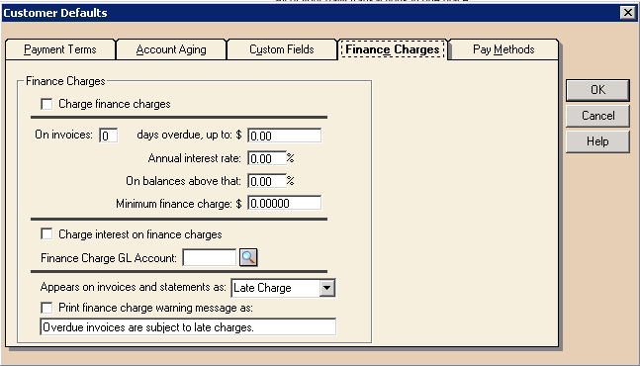The height and width of the screenshot is (366, 640).
Task: Click the Finance Charge GL Account field
Action: [210, 258]
